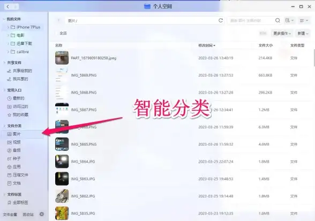
Task: Open the 新建 dropdown
Action: 303,33
